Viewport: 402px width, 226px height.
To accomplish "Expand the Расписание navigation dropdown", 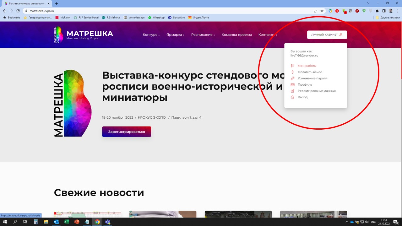I will (x=203, y=35).
